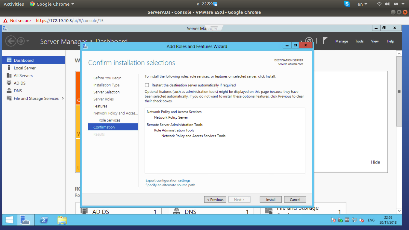Open the View menu
Screen dimensions: 409x230
point(375,41)
